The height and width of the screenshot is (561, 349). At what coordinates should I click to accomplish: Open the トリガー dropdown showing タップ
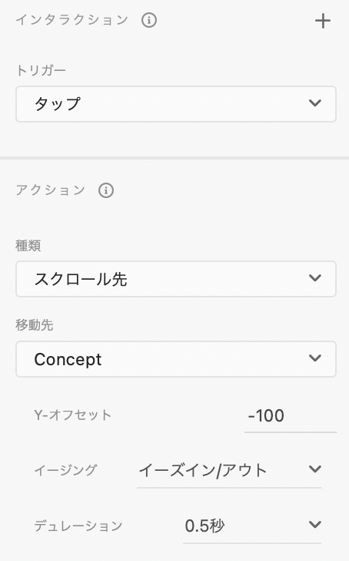pyautogui.click(x=176, y=104)
